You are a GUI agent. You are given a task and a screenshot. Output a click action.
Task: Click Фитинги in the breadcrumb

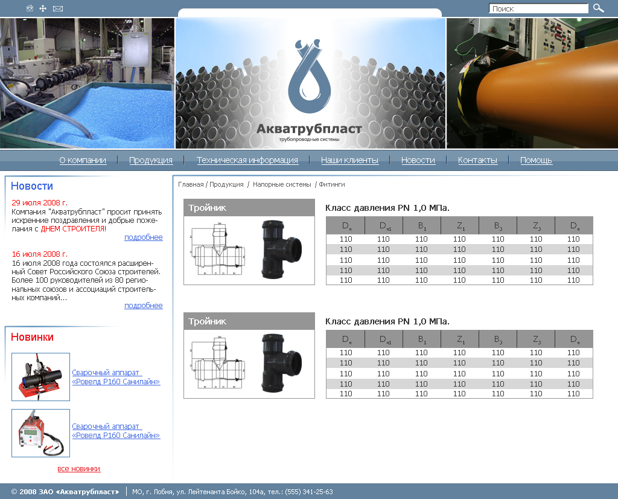332,184
